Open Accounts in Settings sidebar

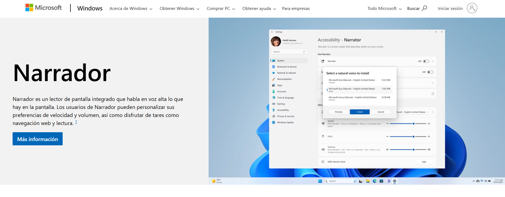[x=281, y=91]
